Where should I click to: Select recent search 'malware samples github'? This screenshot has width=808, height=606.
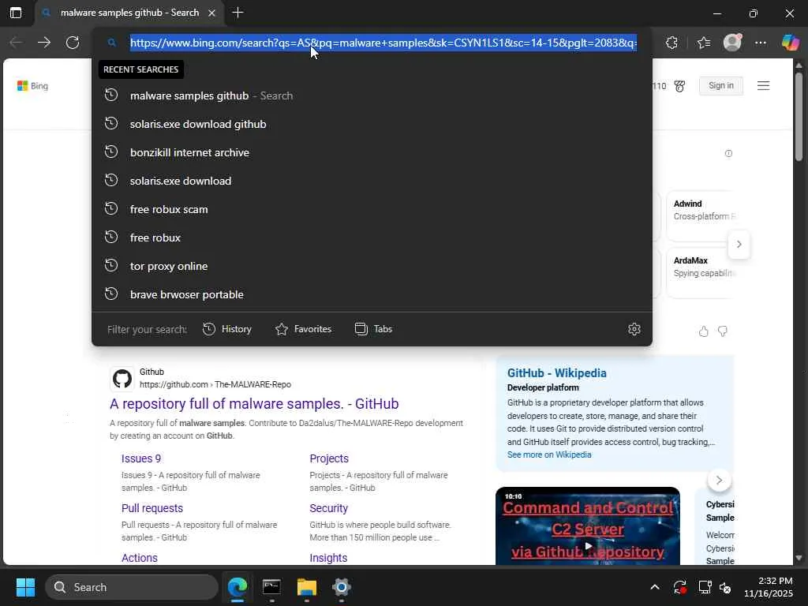click(x=372, y=95)
